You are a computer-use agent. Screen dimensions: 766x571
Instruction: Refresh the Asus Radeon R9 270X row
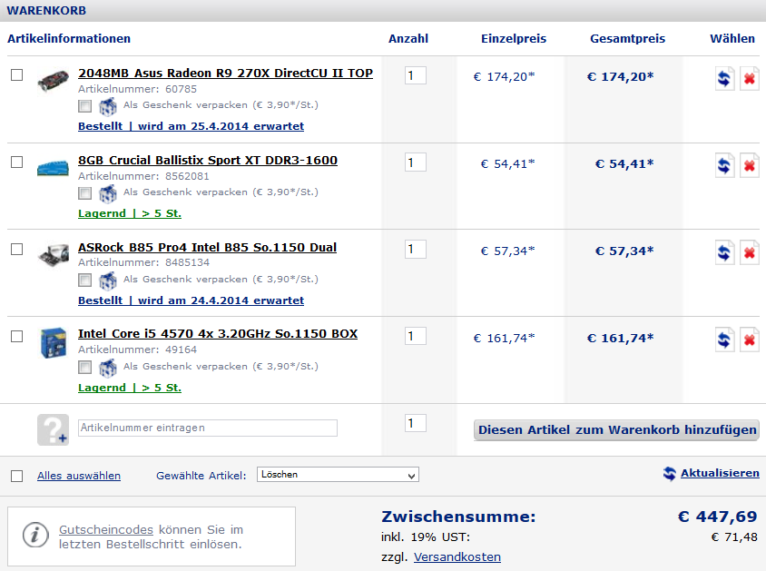(724, 78)
